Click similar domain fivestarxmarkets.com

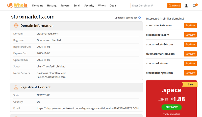point(160,54)
